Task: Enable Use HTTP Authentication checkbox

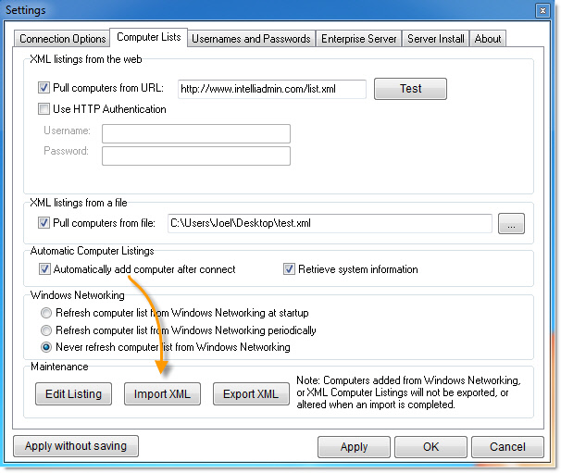Action: pos(44,109)
